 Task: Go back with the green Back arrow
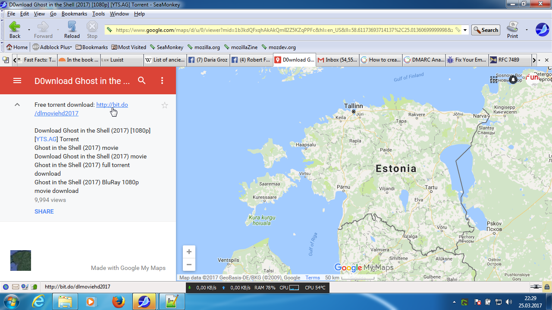pos(15,30)
